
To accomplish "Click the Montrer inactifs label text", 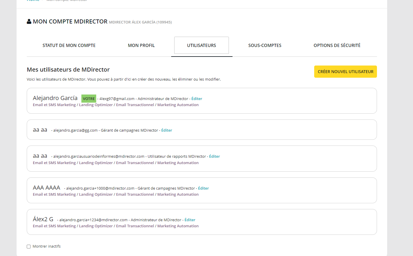I will [x=47, y=246].
